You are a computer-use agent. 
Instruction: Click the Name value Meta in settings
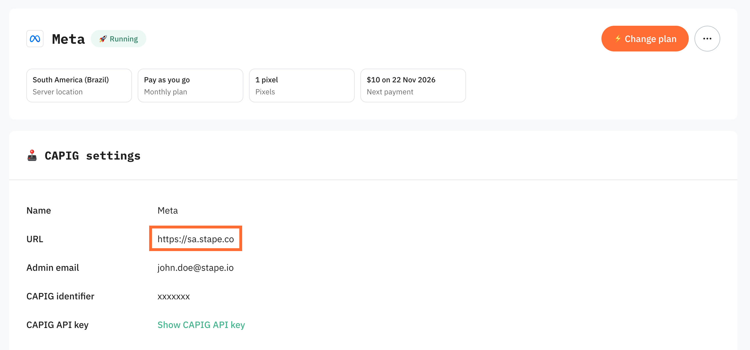click(x=168, y=210)
